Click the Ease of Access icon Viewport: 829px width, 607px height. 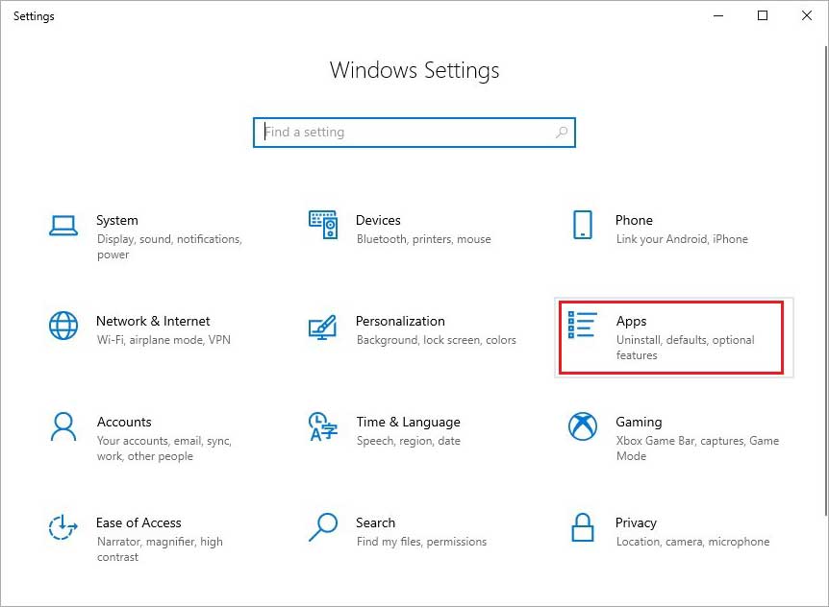click(63, 526)
